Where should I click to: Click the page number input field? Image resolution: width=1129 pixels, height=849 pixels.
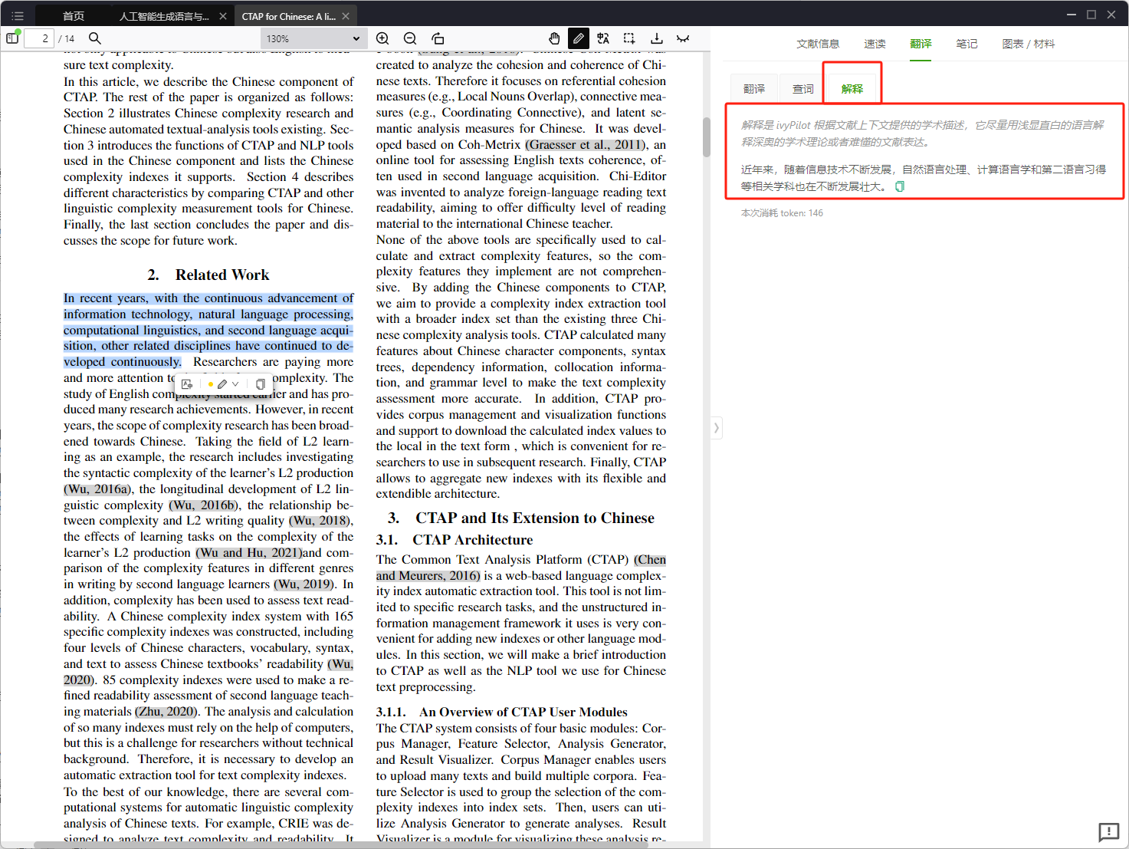coord(39,38)
